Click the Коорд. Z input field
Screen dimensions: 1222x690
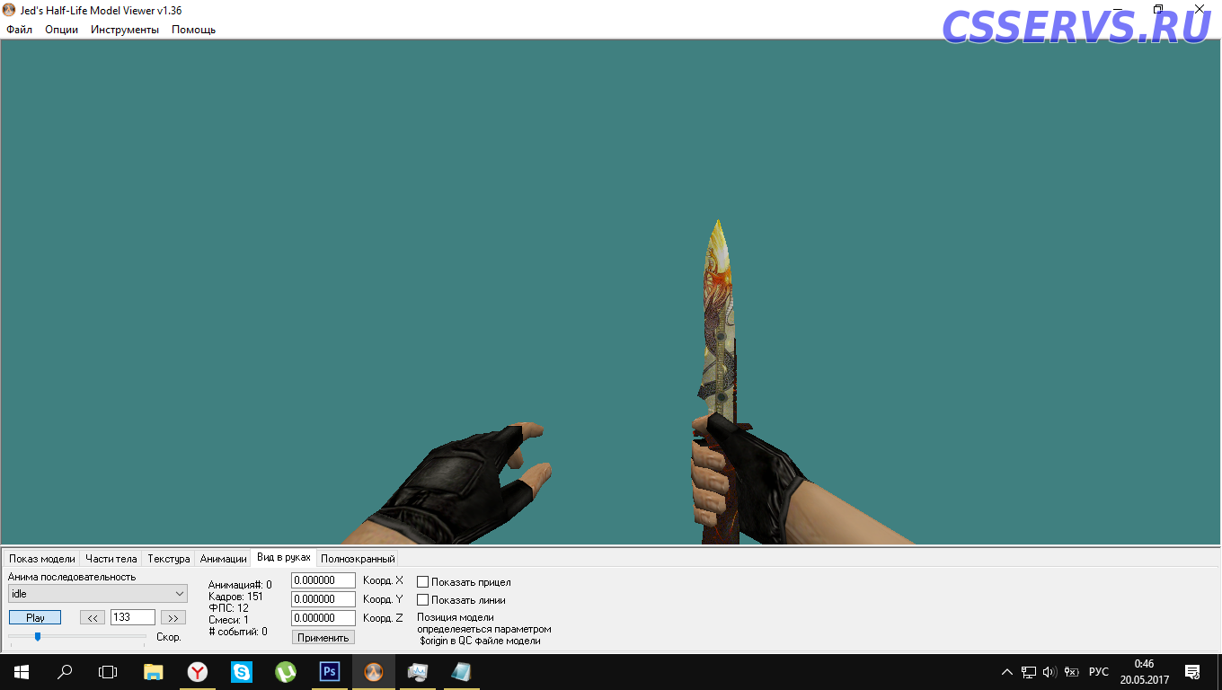coord(323,618)
